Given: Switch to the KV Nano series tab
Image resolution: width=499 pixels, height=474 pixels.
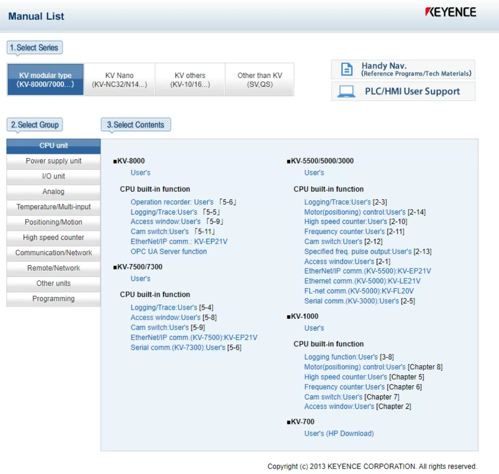Looking at the screenshot, I should tap(119, 80).
